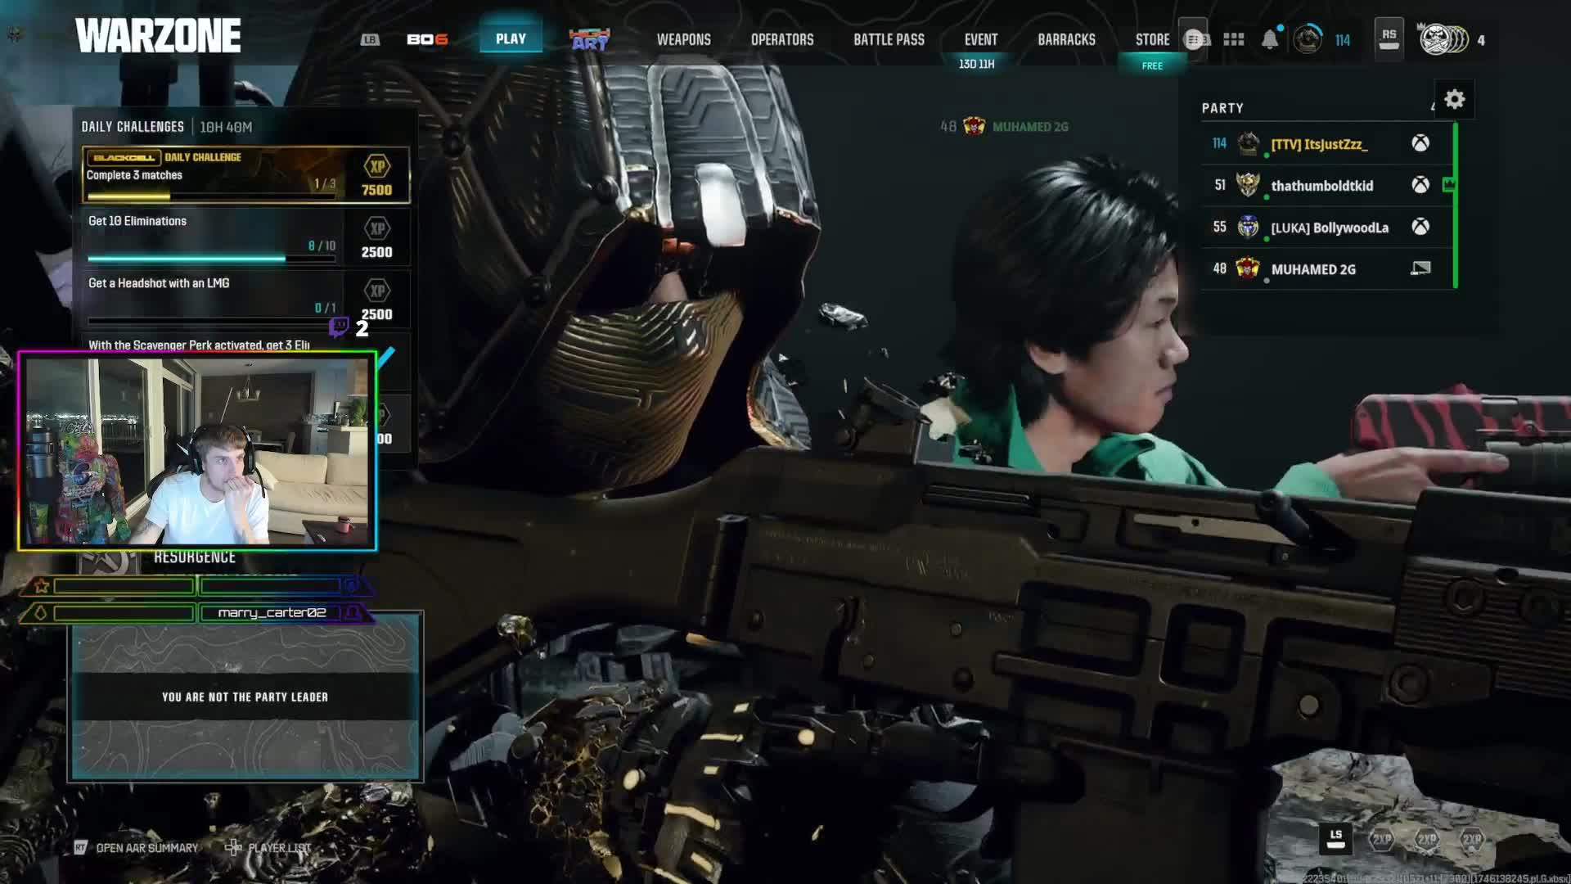Click the star icon on overlay bar
Image resolution: width=1571 pixels, height=884 pixels.
click(x=42, y=586)
